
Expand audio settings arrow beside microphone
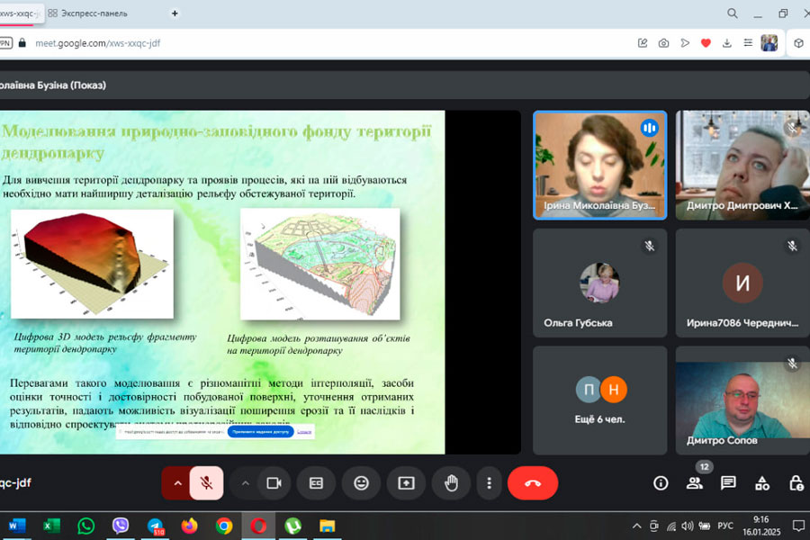click(x=177, y=483)
